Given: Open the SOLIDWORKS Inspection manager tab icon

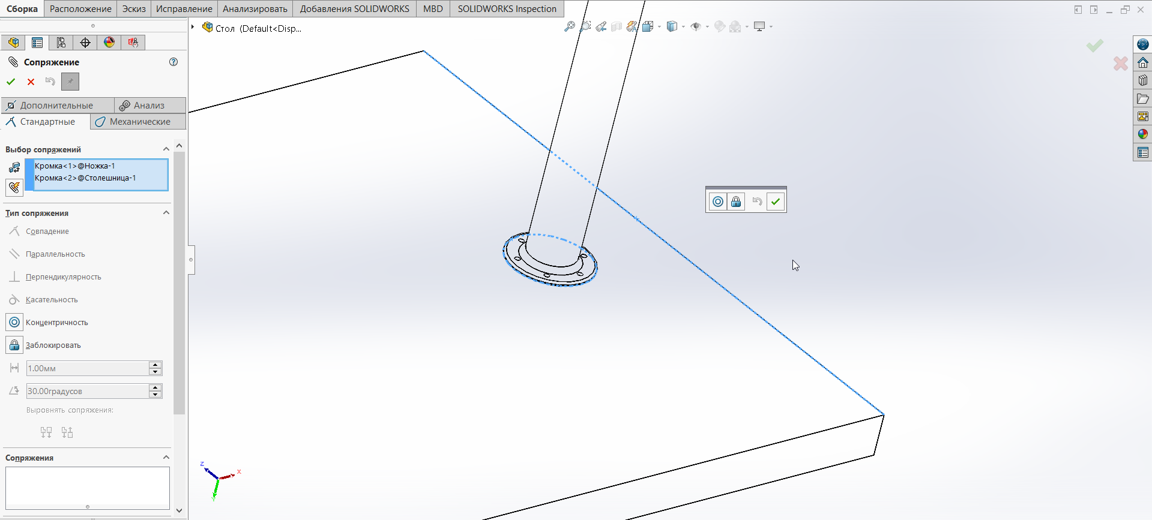Looking at the screenshot, I should click(133, 43).
